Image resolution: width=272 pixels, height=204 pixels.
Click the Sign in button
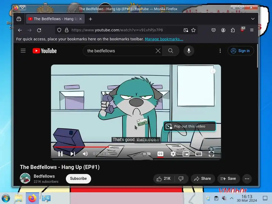click(x=241, y=51)
